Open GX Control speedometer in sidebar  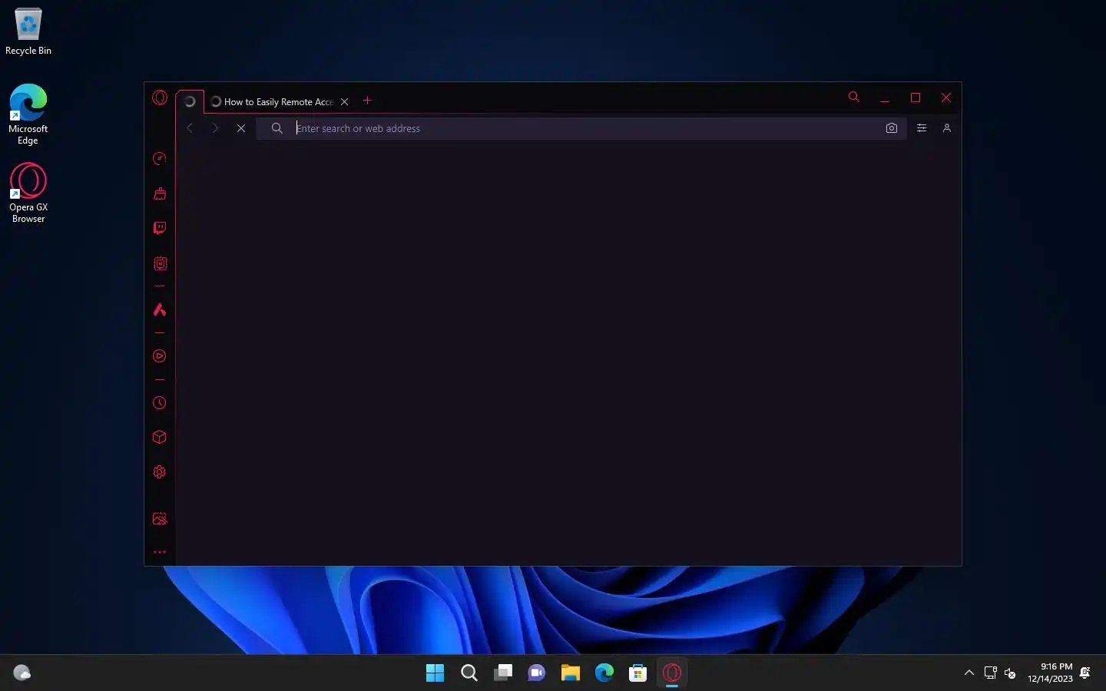click(160, 158)
